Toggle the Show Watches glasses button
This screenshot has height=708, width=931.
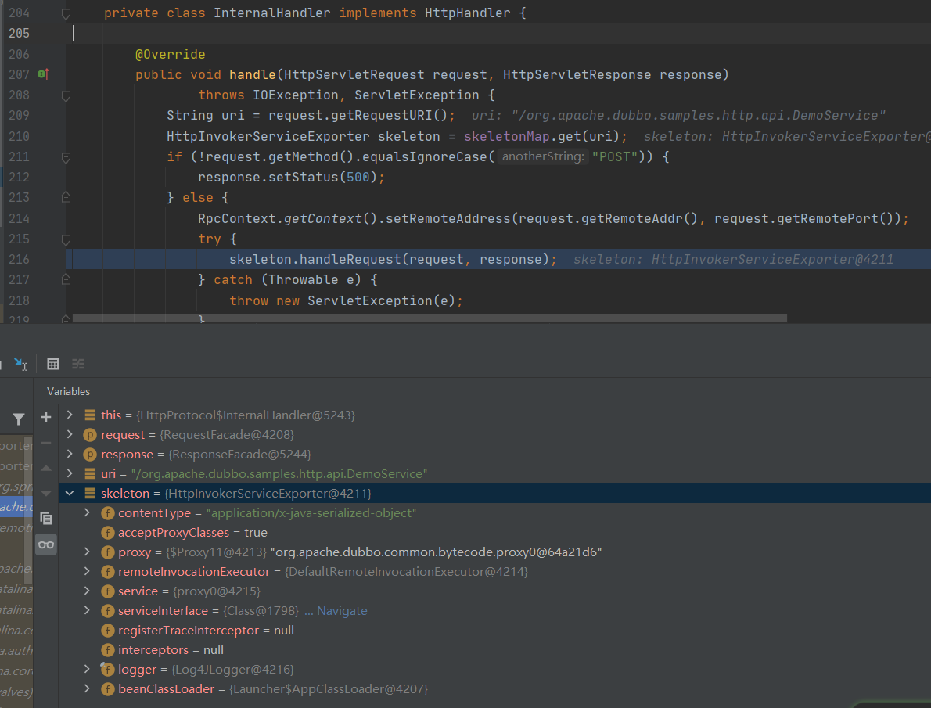(x=46, y=544)
